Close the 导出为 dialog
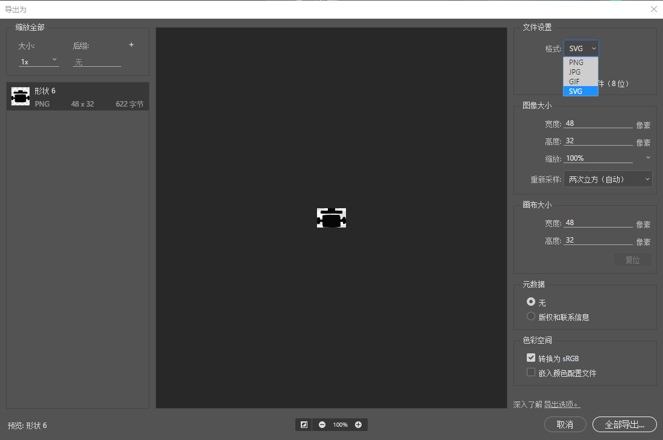Viewport: 663px width, 440px height. (654, 9)
